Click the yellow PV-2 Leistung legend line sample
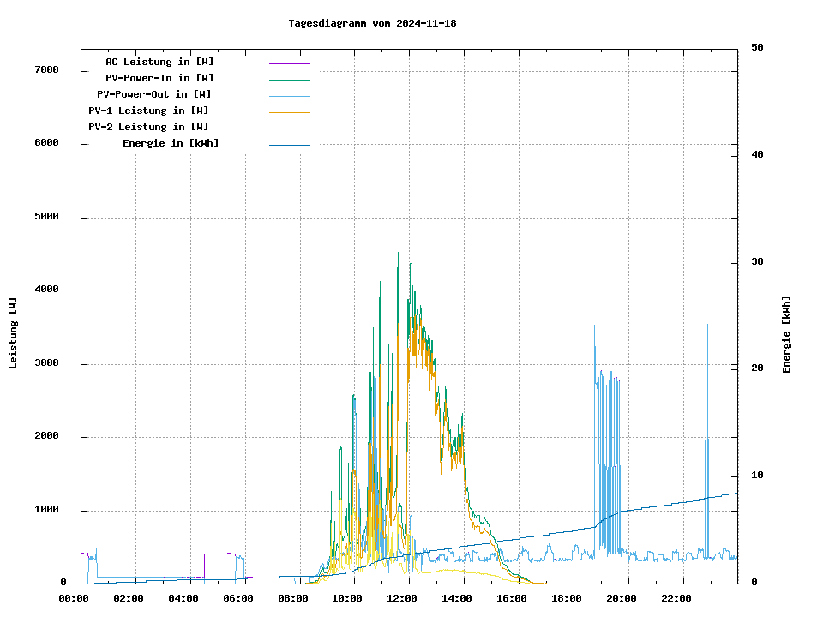Screen dimensions: 823x617 [x=289, y=128]
